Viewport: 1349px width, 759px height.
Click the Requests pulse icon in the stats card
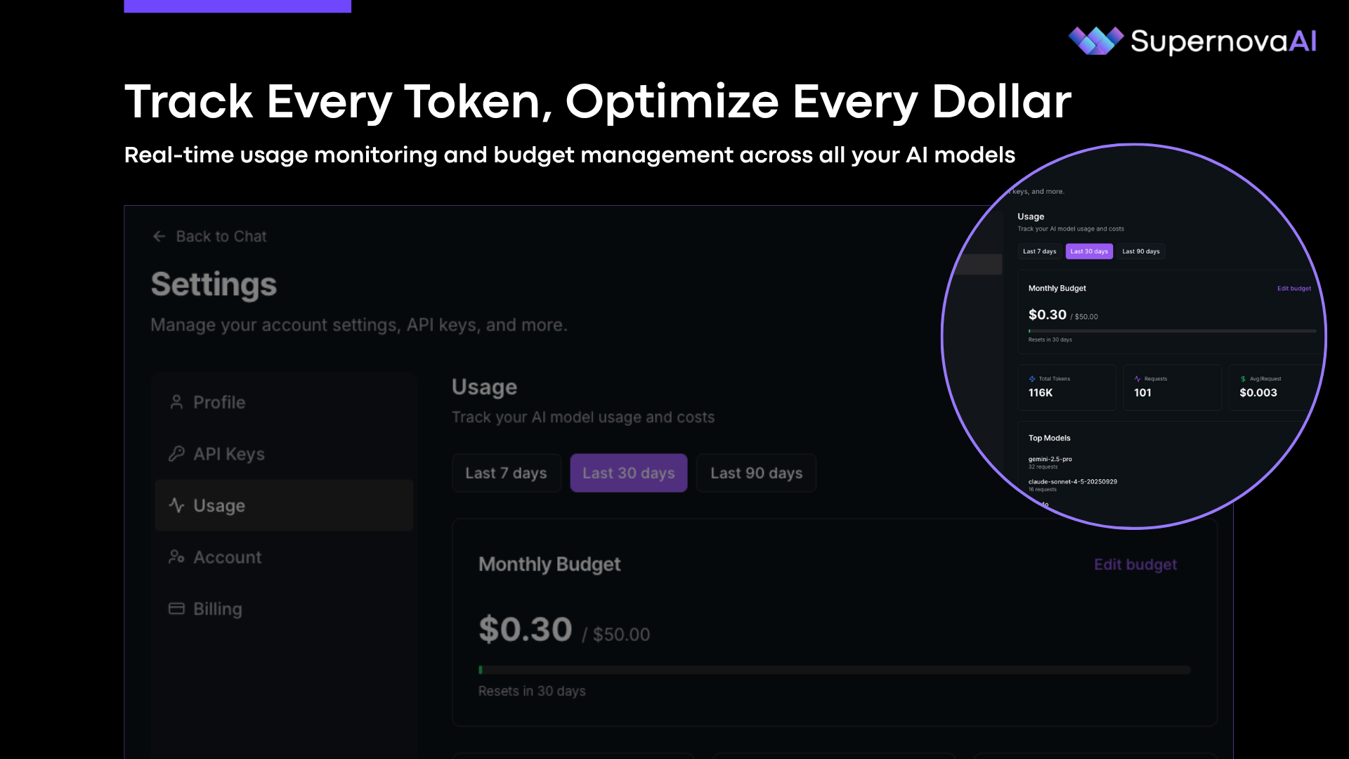pos(1138,379)
